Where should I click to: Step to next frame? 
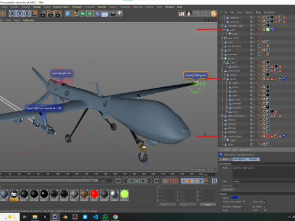(x=143, y=181)
